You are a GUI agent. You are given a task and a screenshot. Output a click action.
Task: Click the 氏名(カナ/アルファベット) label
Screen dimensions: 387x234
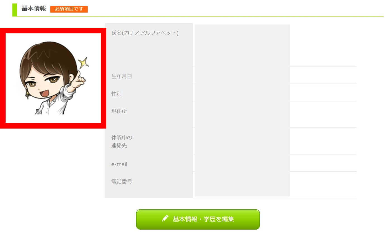[x=145, y=33]
